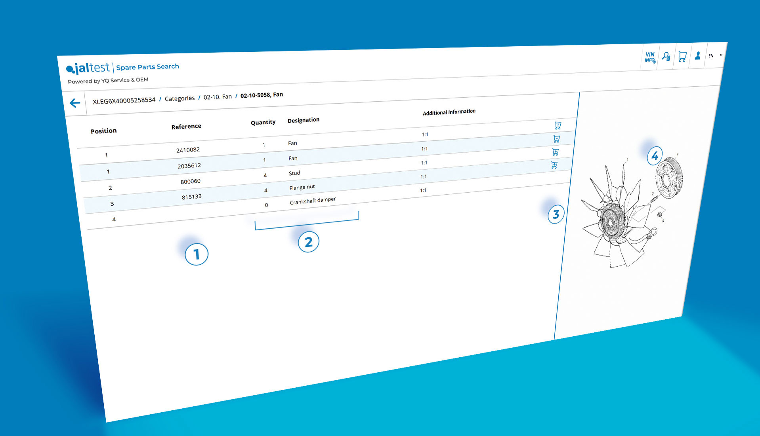Click the XLEG6X40005258534 VIN breadcrumb
Screen dimensions: 760x436
(x=124, y=100)
